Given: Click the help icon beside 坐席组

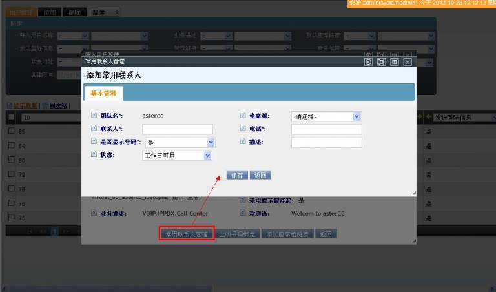Looking at the screenshot, I should [x=243, y=116].
